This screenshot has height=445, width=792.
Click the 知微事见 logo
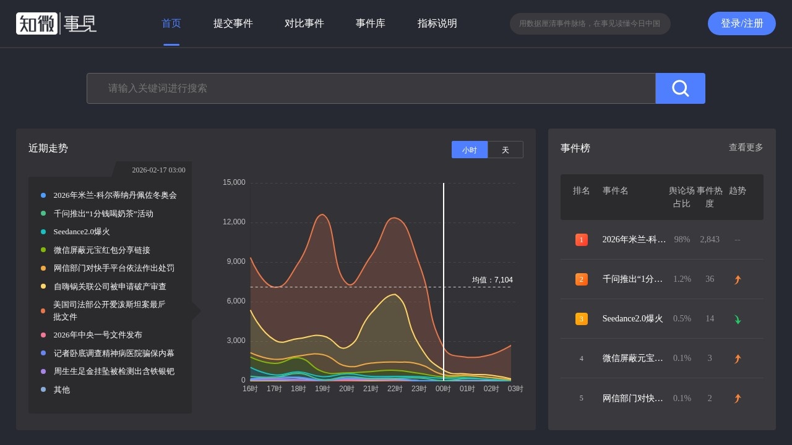[x=56, y=23]
